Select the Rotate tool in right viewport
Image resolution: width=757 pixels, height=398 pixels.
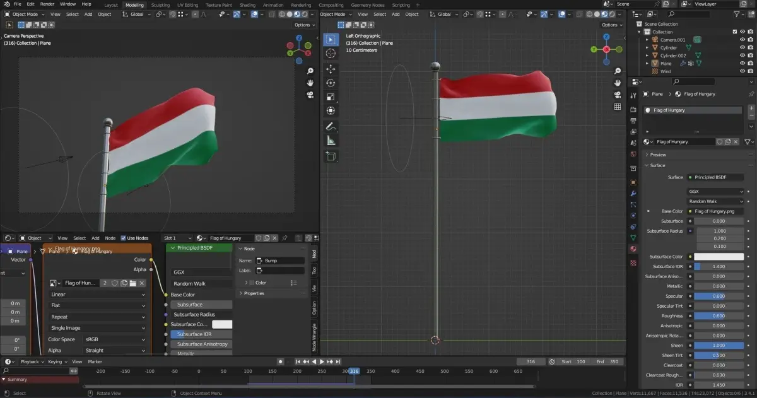[331, 83]
